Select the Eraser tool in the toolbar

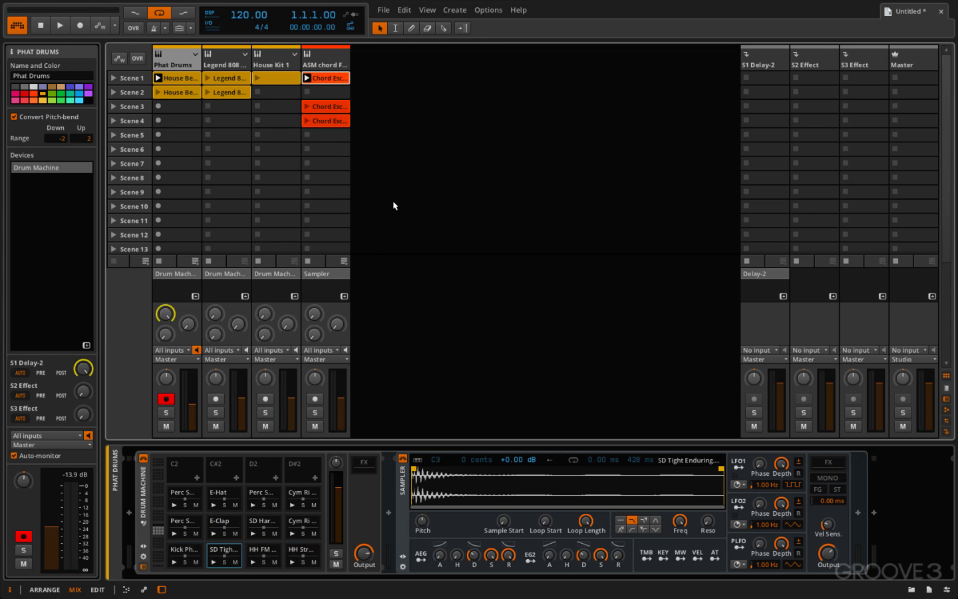[427, 28]
